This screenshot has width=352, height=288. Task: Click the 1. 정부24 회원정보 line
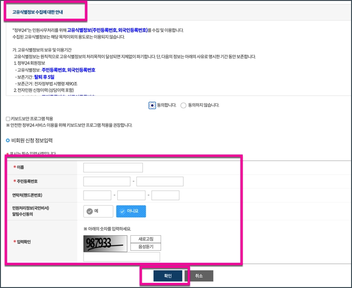coord(29,63)
